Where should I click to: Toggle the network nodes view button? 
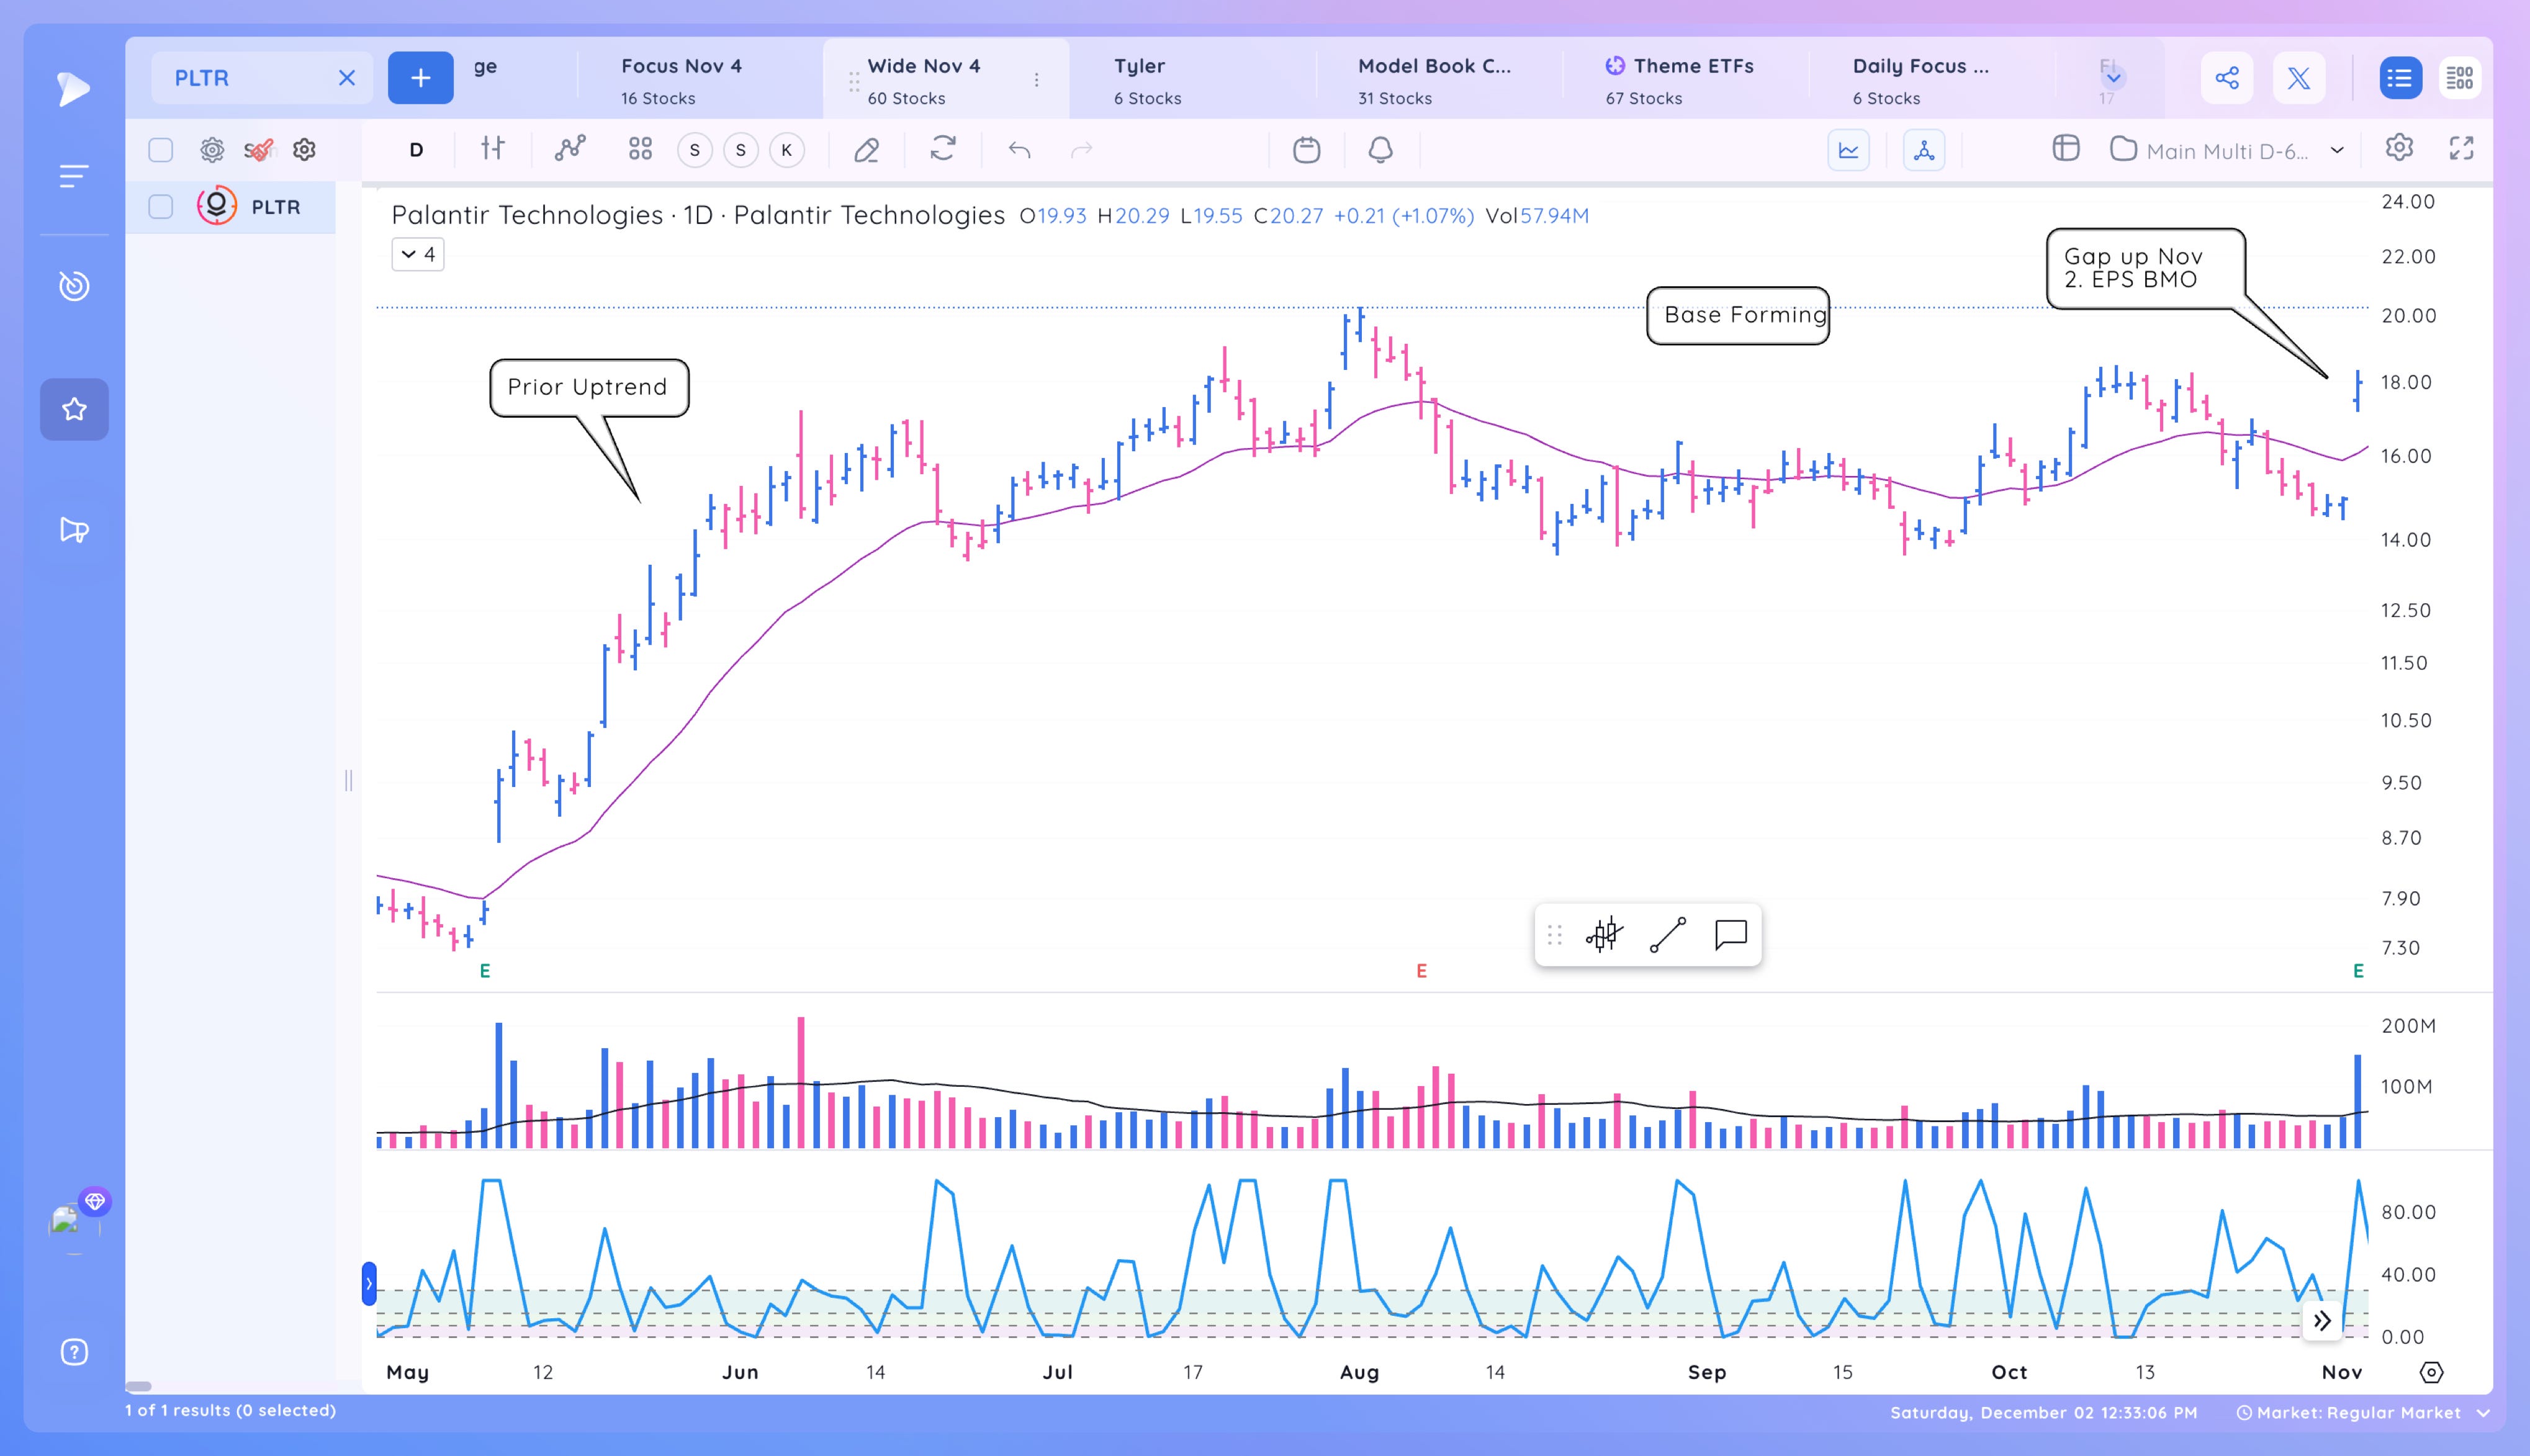click(x=1924, y=150)
